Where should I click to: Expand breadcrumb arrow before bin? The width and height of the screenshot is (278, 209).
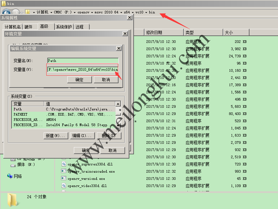coord(146,12)
